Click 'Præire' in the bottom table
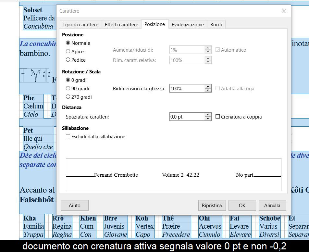The width and height of the screenshot is (309, 252). tap(171, 226)
